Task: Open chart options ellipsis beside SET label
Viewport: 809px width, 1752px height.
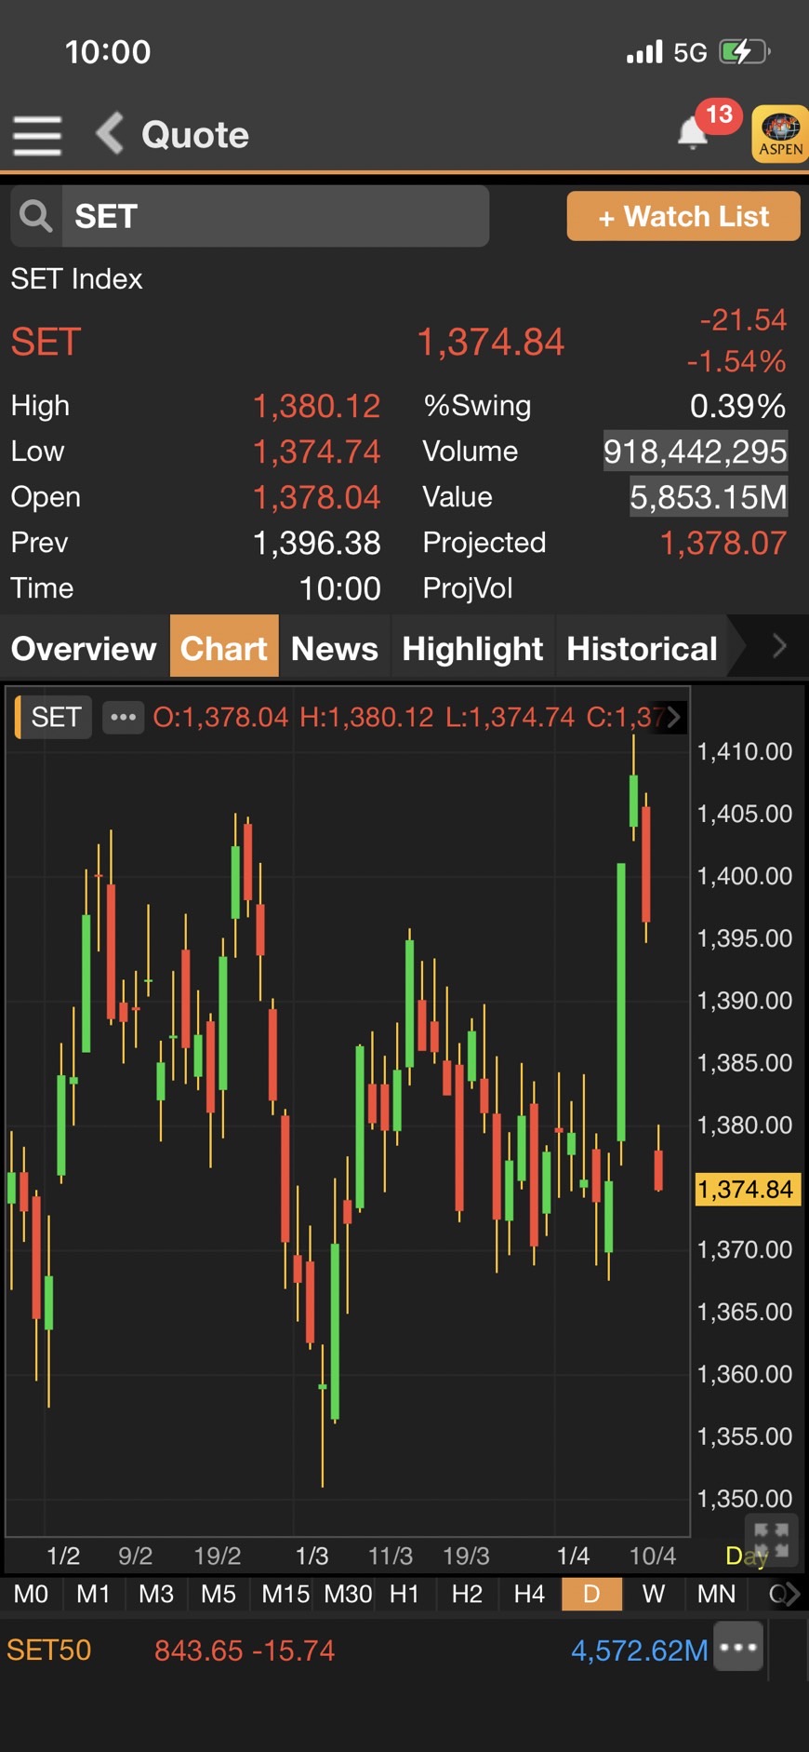Action: pos(123,717)
